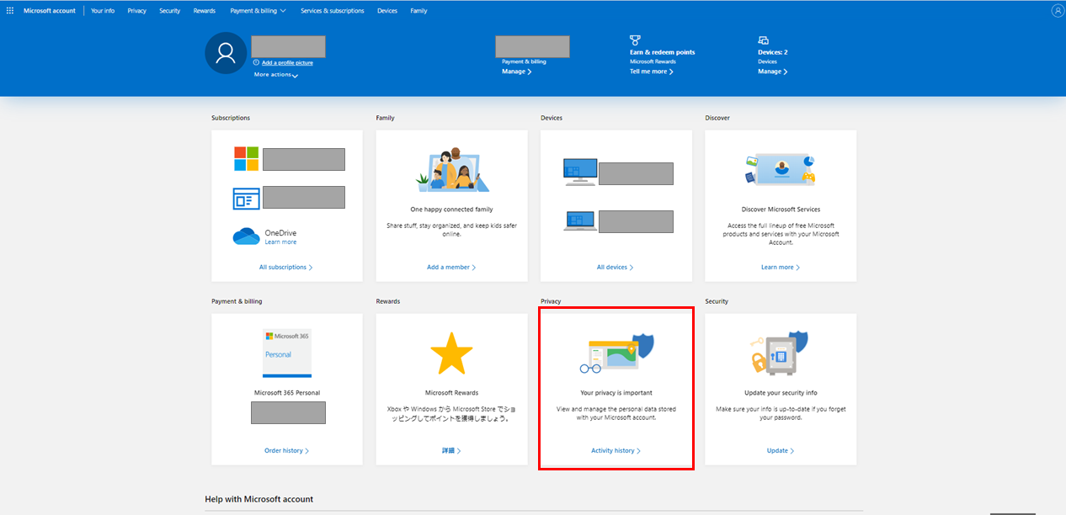Open the app launcher grid icon
This screenshot has width=1066, height=515.
10,11
